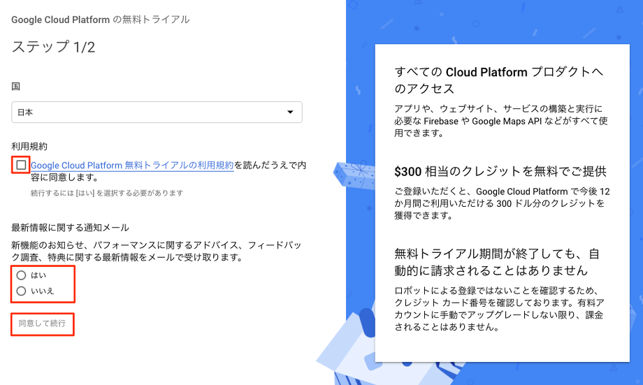Click the 最新情報に関する通知メール section heading
The height and width of the screenshot is (385, 643).
[70, 228]
